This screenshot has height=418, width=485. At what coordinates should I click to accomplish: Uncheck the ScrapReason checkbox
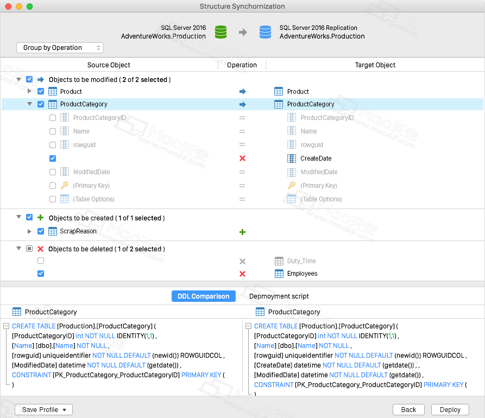(41, 231)
